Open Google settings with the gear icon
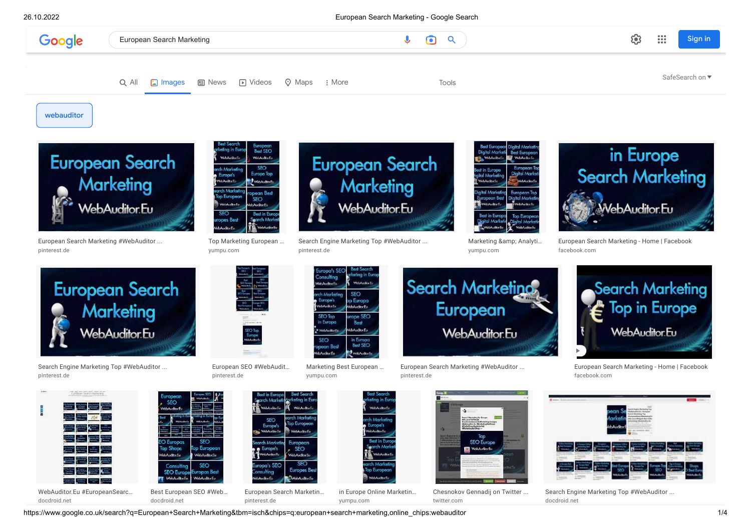Viewport: 751px width, 531px height. (636, 39)
